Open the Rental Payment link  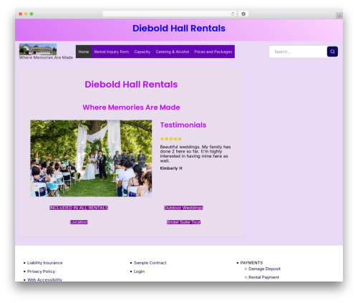click(x=263, y=277)
